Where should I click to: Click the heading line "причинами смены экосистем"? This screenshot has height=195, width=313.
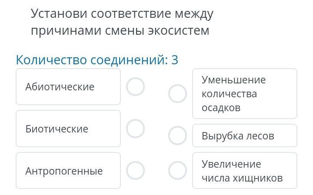tap(120, 31)
